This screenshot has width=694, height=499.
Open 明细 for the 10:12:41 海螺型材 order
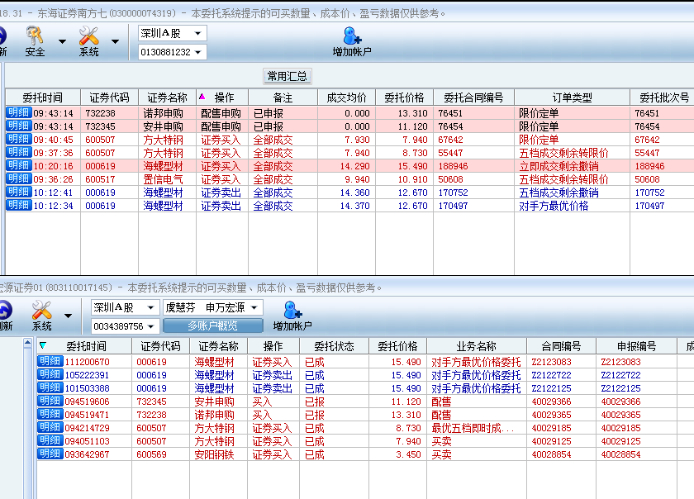click(18, 192)
